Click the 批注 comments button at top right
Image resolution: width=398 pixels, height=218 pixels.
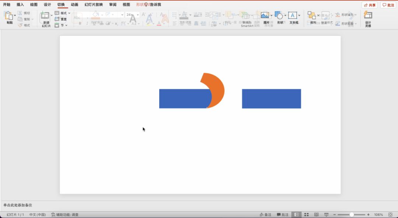point(388,5)
